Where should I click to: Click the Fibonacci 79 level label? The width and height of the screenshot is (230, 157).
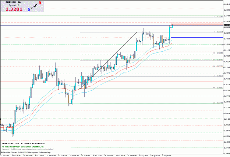pyautogui.click(x=218, y=76)
